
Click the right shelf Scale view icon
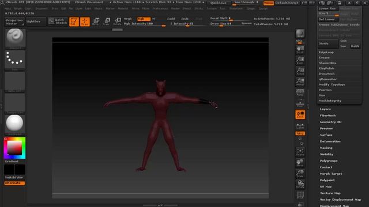[x=300, y=174]
